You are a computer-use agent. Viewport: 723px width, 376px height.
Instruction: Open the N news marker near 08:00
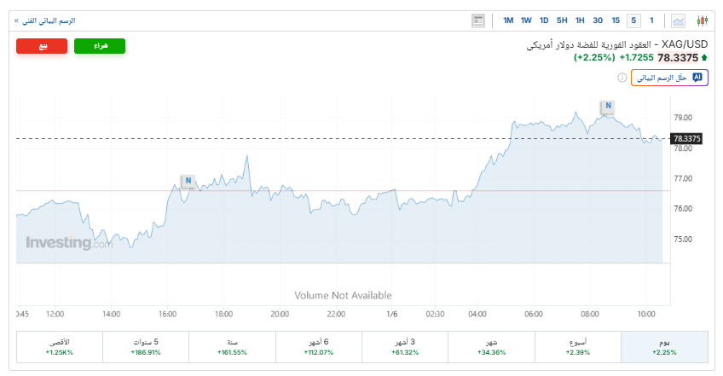(x=607, y=107)
